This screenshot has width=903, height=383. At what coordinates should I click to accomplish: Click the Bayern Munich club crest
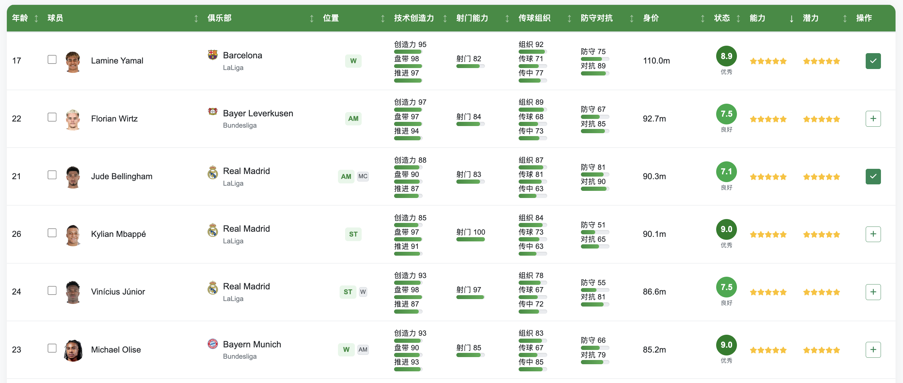click(212, 344)
